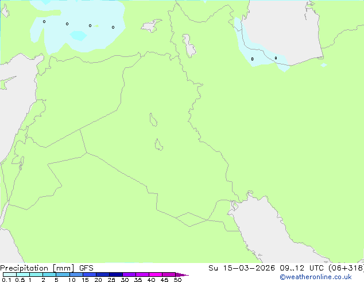
Task: Click the legend value '30'
Action: click(125, 280)
